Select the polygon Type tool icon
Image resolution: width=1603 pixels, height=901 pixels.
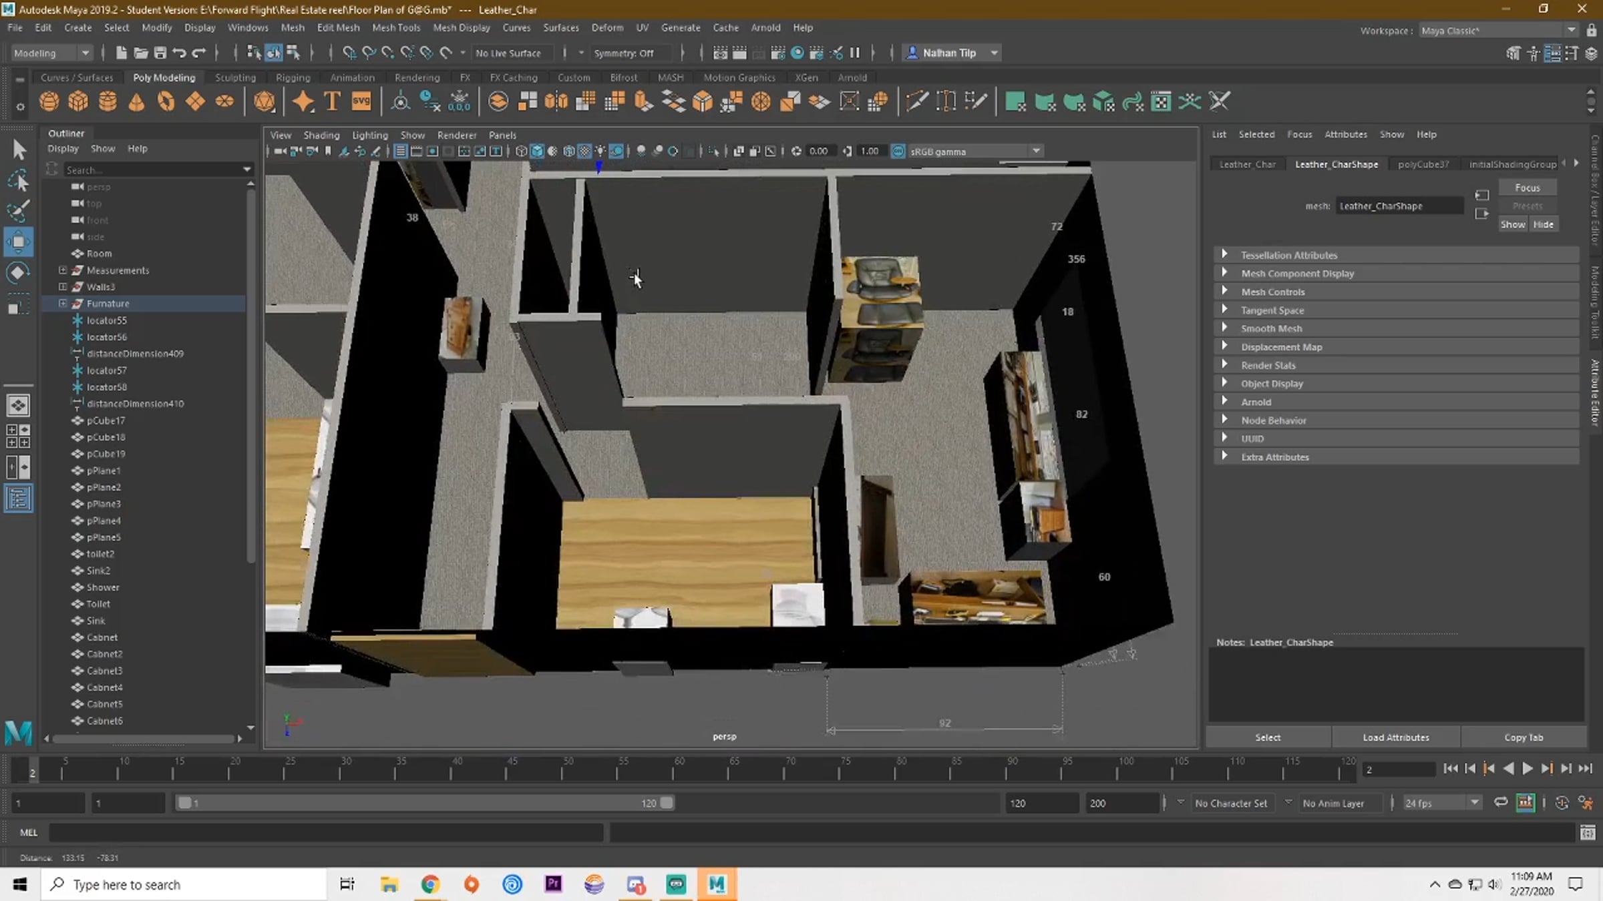point(332,101)
